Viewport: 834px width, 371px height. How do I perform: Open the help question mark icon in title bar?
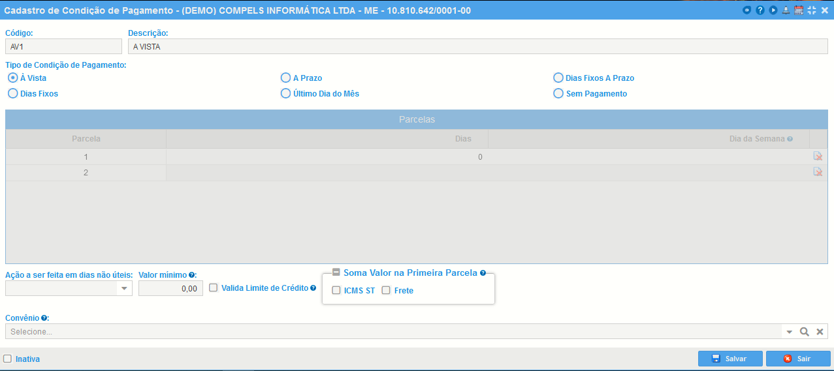760,10
